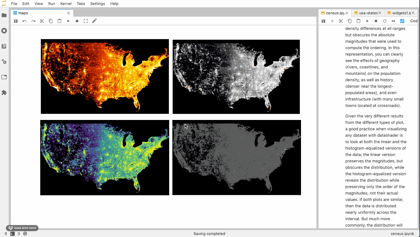Click the paragraph starting 'Given the very different'

(x=376, y=170)
